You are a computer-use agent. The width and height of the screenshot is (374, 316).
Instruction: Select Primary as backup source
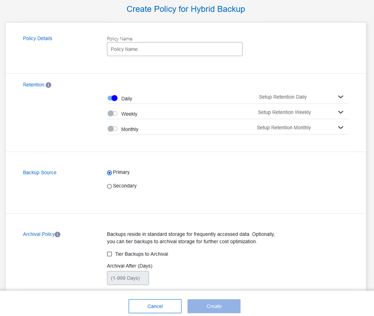coord(110,173)
